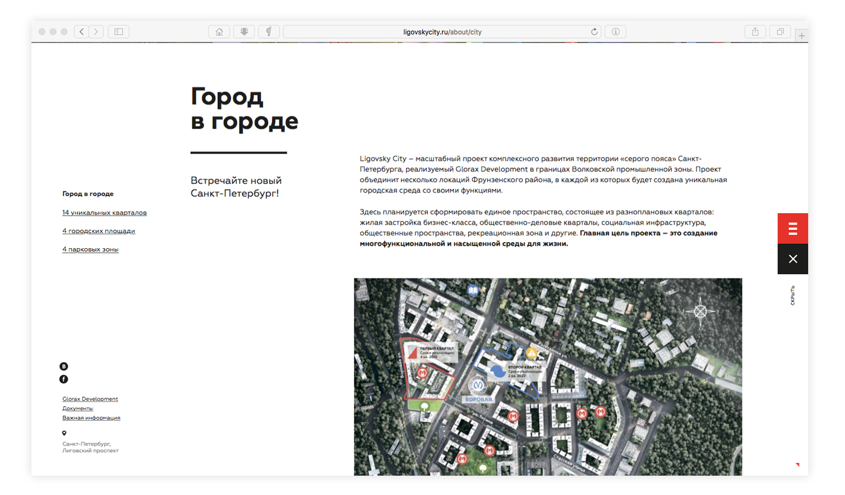The image size is (845, 495).
Task: Show all tabs overview button
Action: click(x=780, y=31)
